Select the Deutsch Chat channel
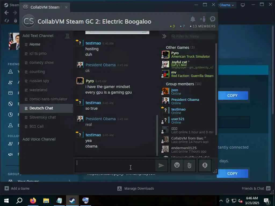Screen dimensions: 275x206 (x=46, y=108)
